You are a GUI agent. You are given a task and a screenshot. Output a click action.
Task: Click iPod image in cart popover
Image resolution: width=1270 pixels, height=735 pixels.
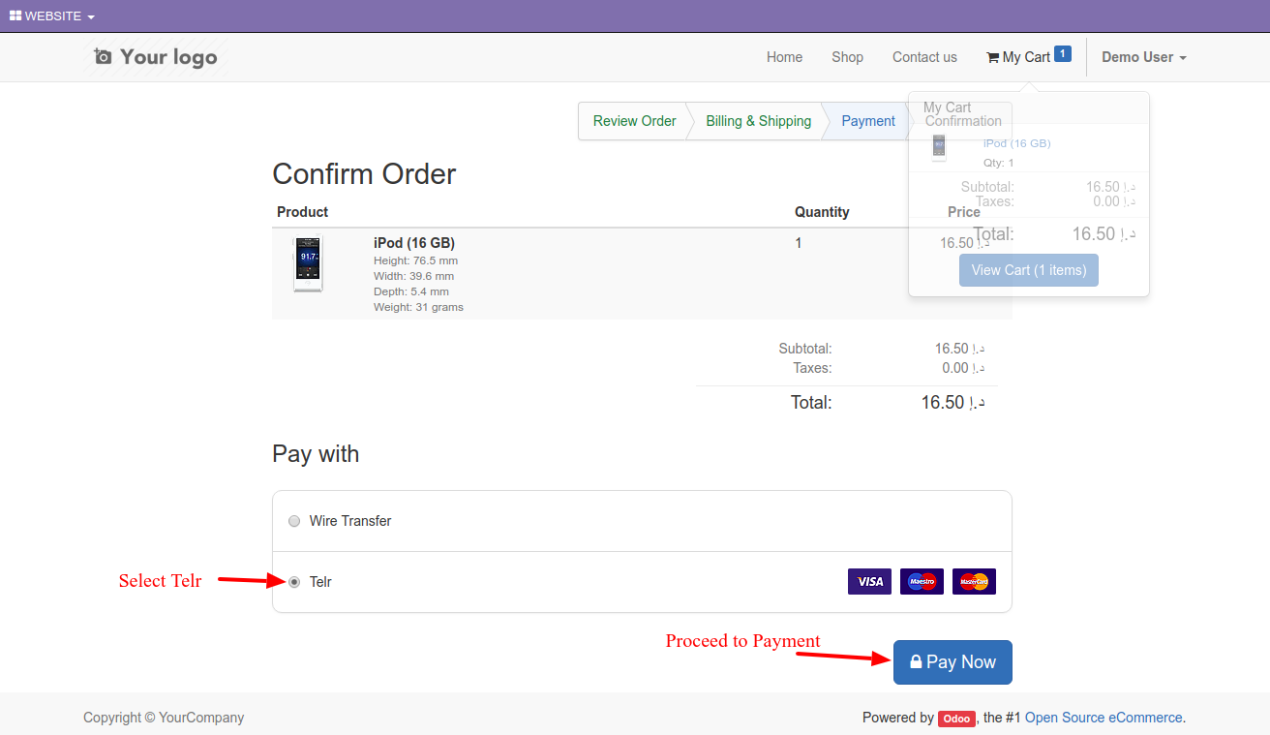pos(938,147)
